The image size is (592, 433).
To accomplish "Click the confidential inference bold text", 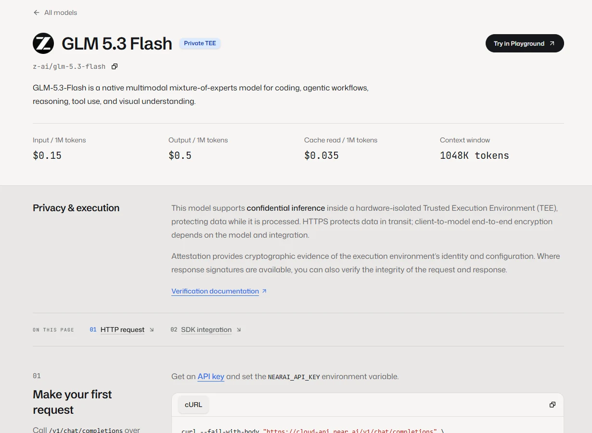I will pyautogui.click(x=286, y=208).
